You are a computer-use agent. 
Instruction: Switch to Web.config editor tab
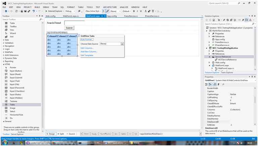pos(50,16)
